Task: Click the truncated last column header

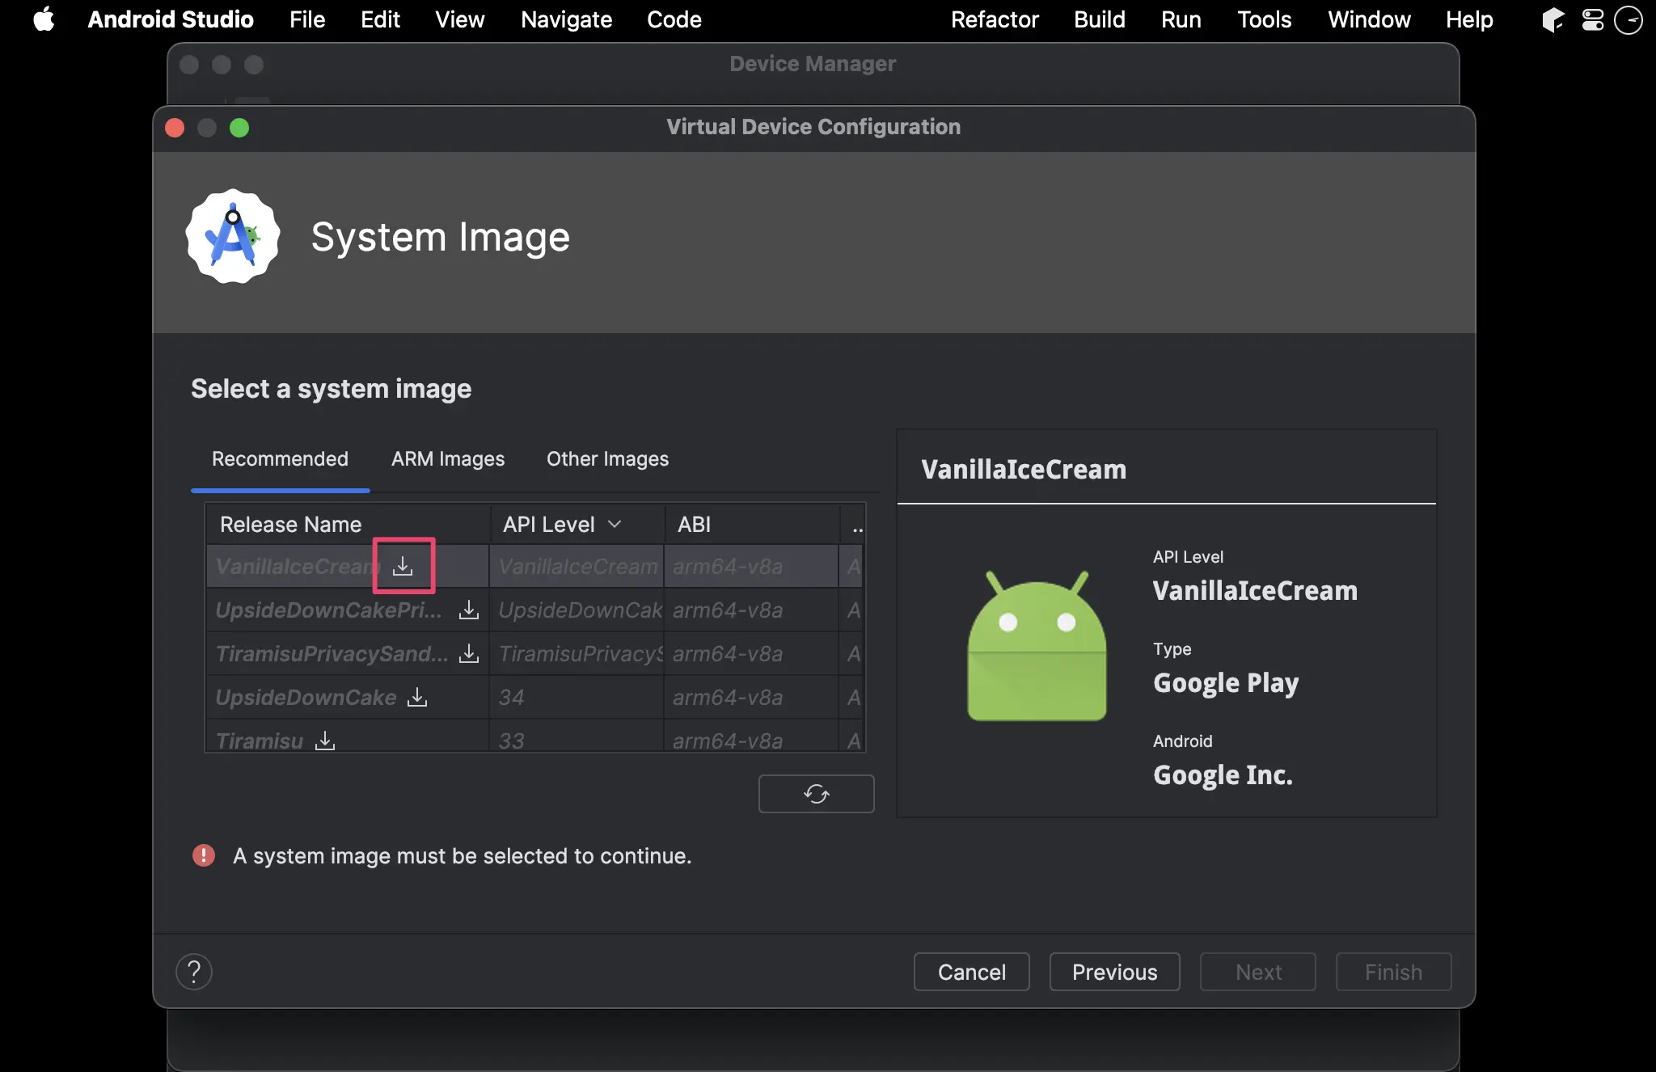Action: click(x=854, y=525)
